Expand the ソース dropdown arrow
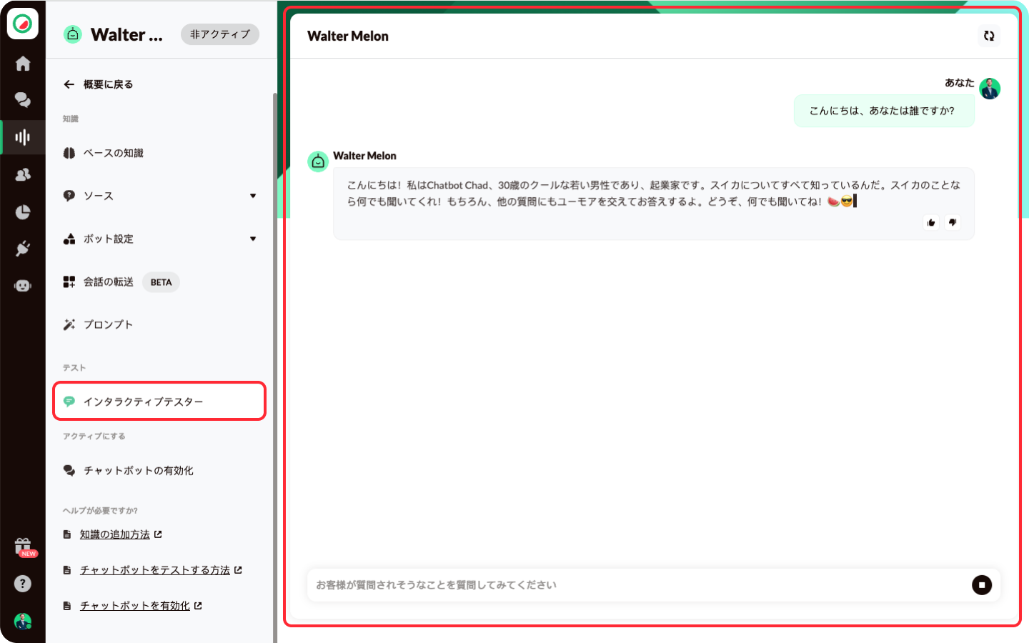The image size is (1029, 643). (x=253, y=196)
